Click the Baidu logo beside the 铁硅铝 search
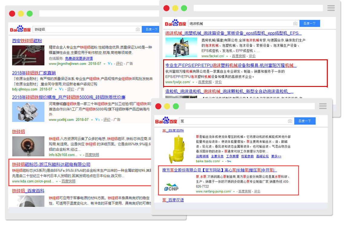 tap(20, 29)
